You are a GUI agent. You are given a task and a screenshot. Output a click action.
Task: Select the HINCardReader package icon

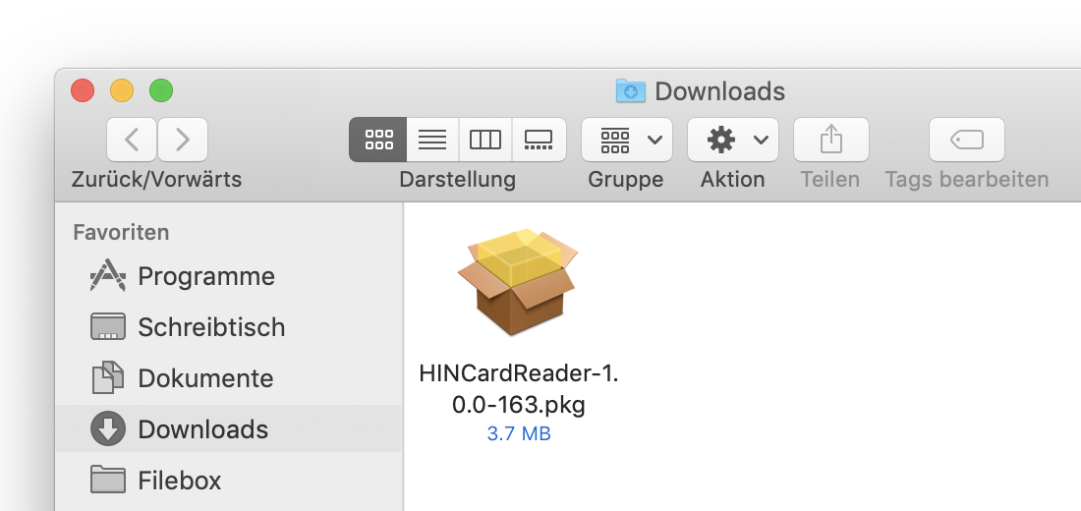(x=518, y=282)
